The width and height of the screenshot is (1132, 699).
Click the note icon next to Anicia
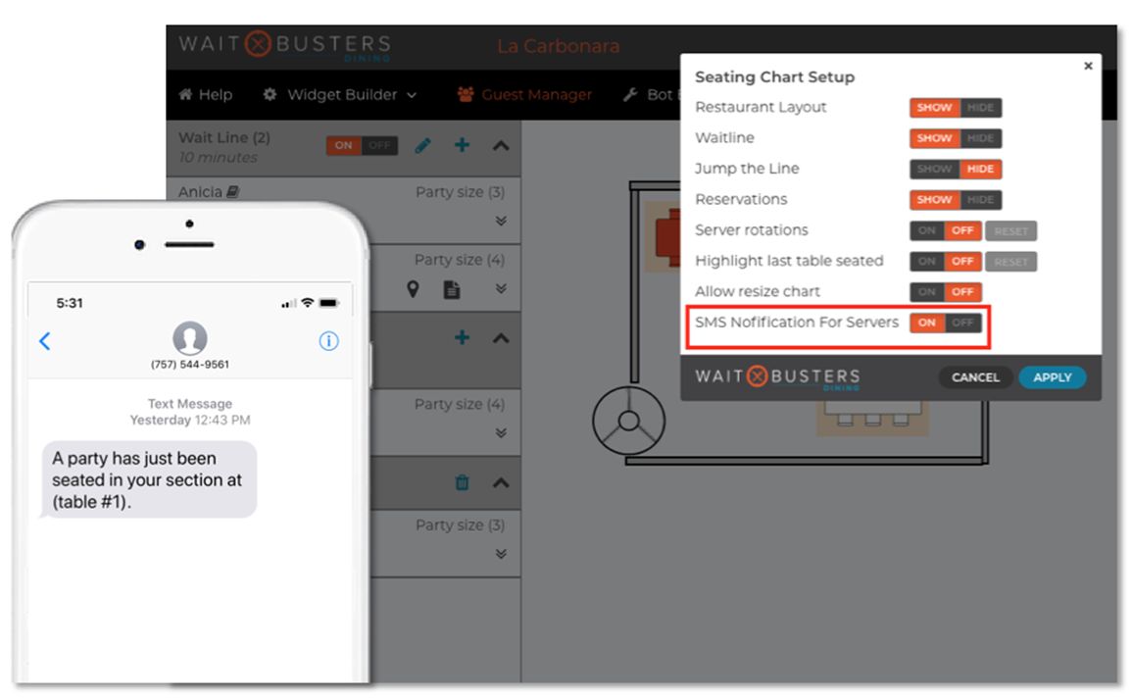pyautogui.click(x=232, y=192)
